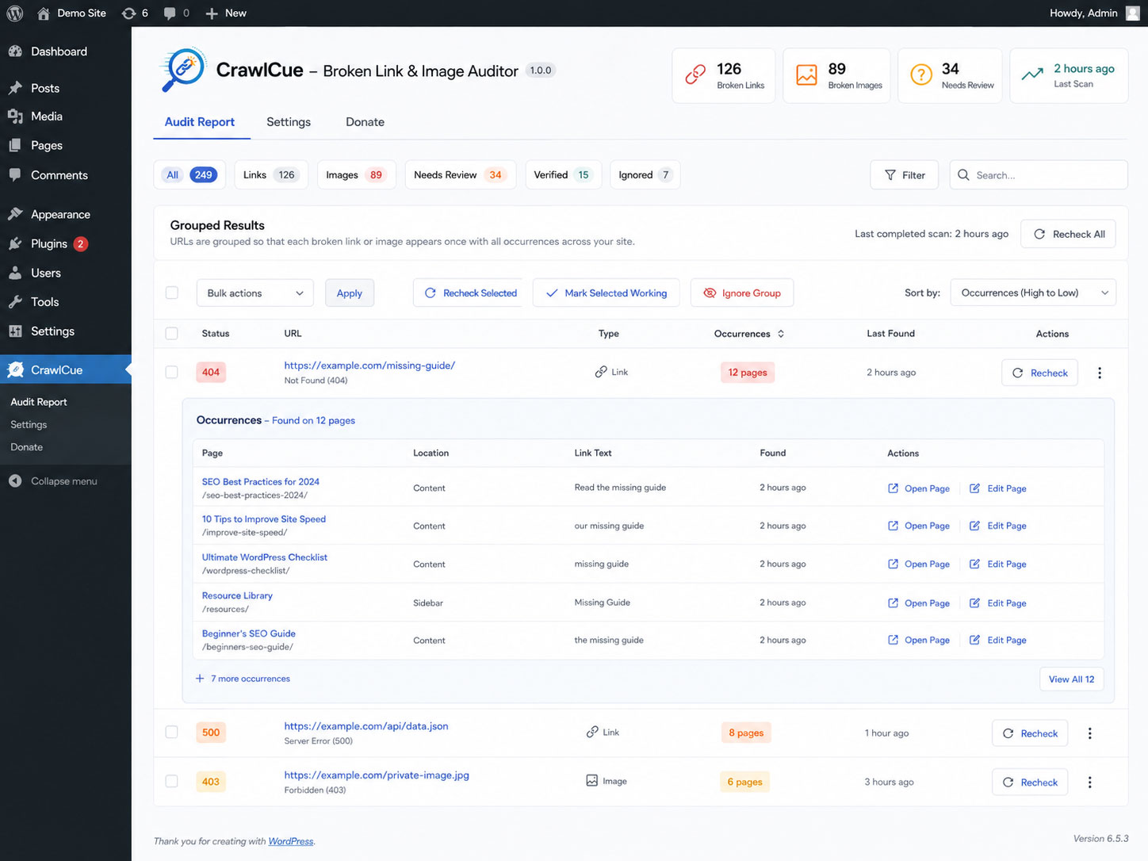Click the collapse menu arrow icon

click(15, 481)
